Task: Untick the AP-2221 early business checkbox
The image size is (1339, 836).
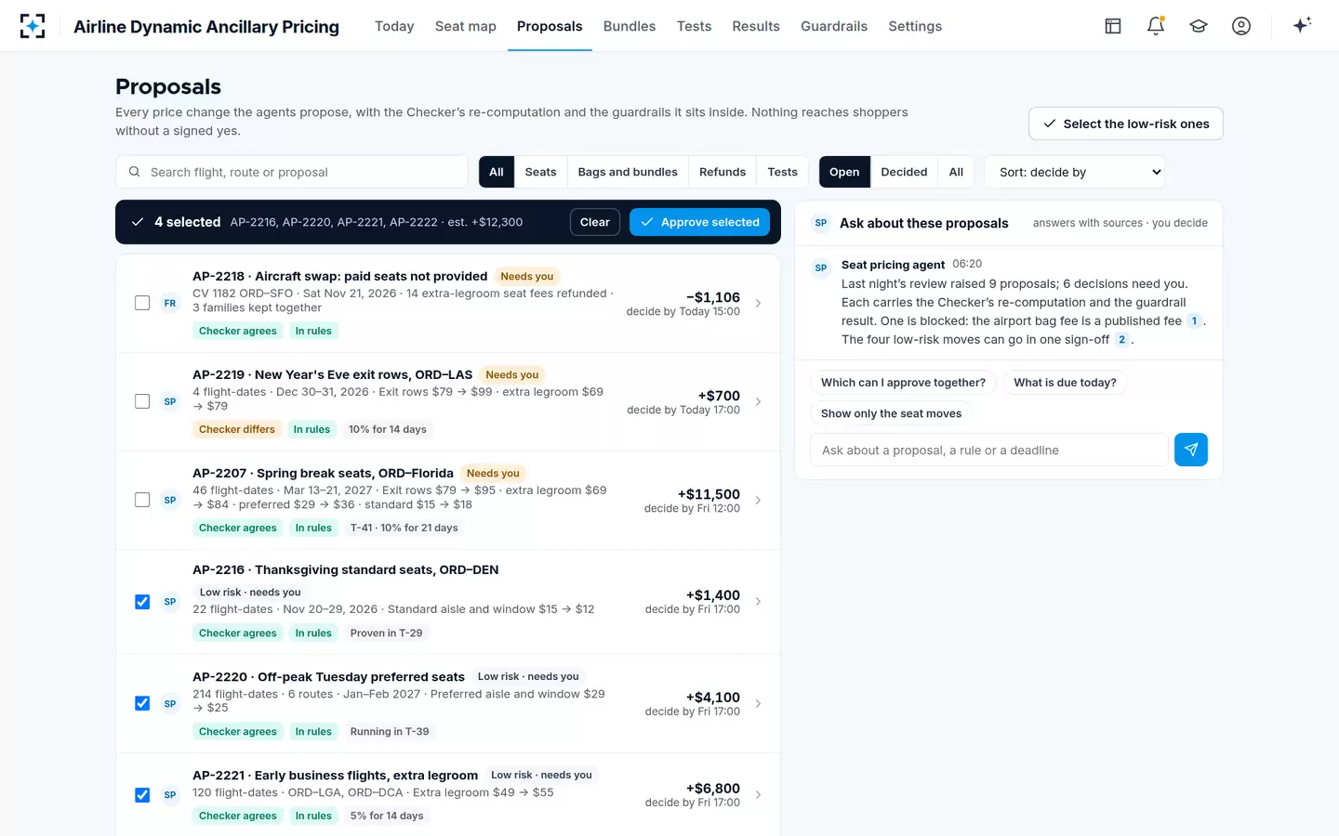Action: pyautogui.click(x=142, y=795)
